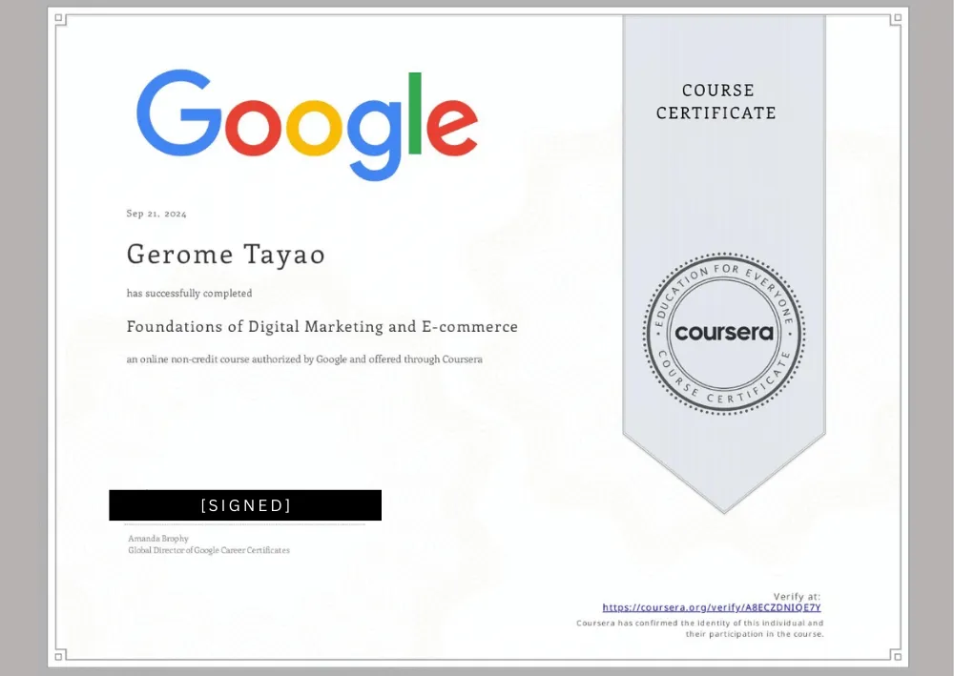Click the 'online non-credit course' description line
Viewport: 954px width, 676px height.
coord(303,359)
